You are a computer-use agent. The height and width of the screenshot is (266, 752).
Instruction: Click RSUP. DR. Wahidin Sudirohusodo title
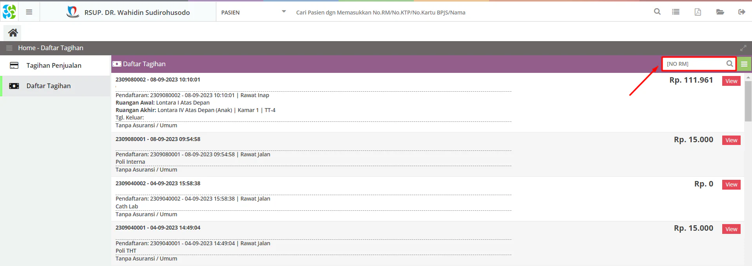click(x=137, y=13)
